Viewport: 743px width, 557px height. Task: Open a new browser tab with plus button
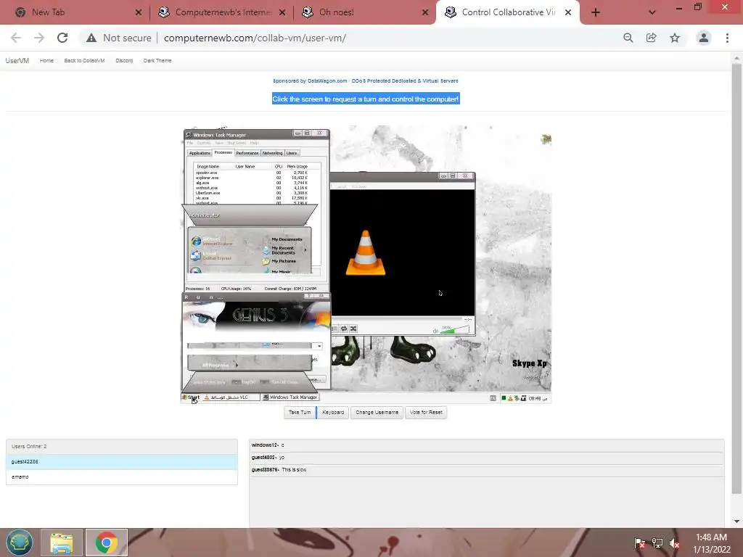click(596, 12)
